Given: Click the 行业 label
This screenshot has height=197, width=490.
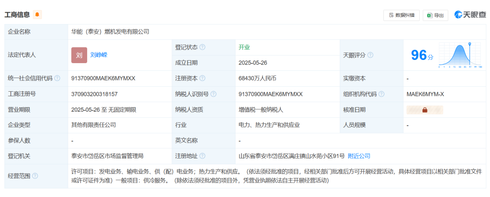Looking at the screenshot, I should click(181, 125).
